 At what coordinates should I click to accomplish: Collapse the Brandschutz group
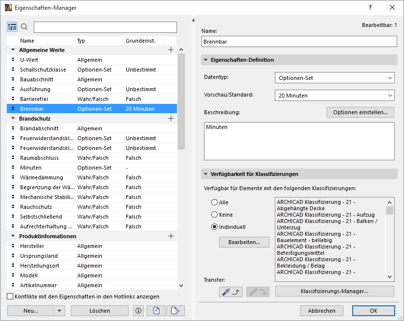pyautogui.click(x=13, y=119)
